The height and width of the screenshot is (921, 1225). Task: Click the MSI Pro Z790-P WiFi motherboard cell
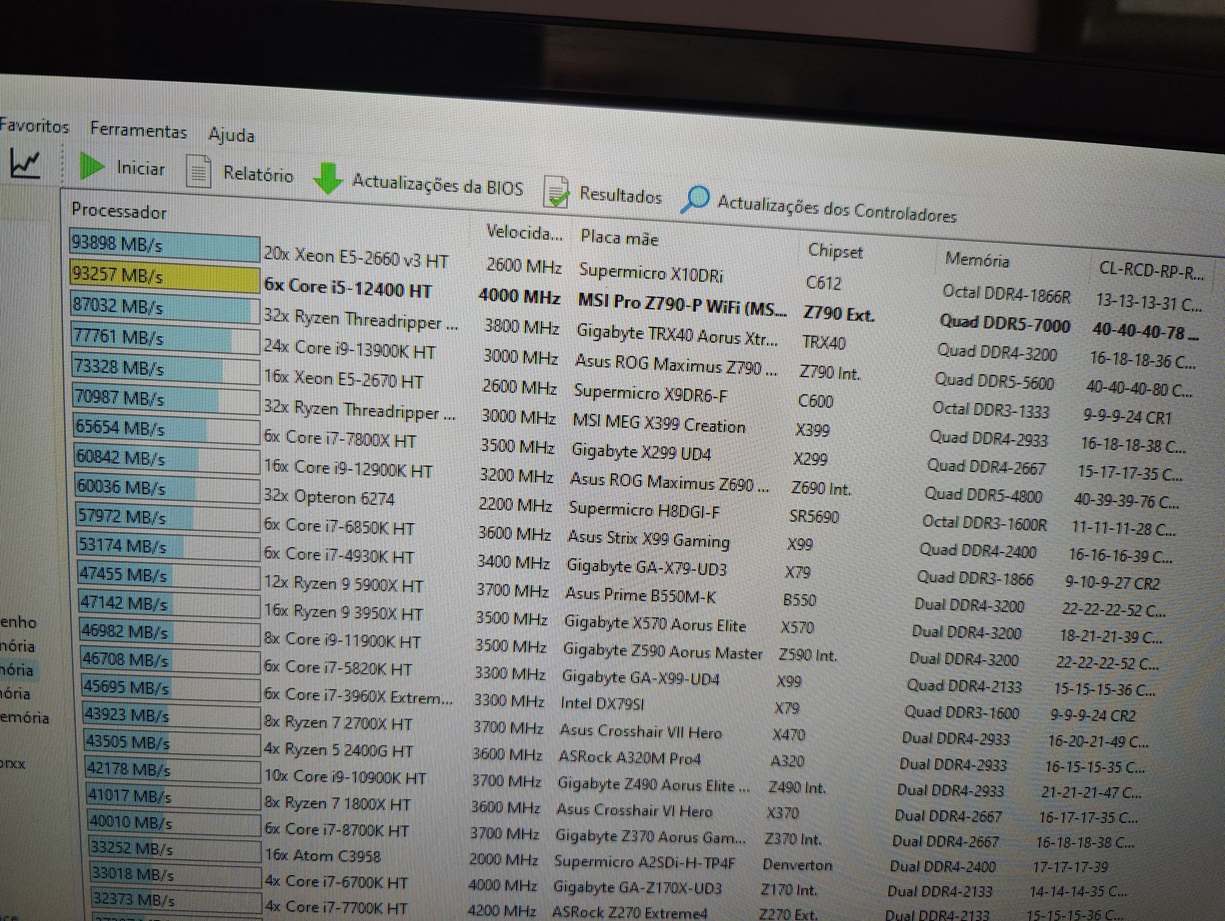[682, 304]
